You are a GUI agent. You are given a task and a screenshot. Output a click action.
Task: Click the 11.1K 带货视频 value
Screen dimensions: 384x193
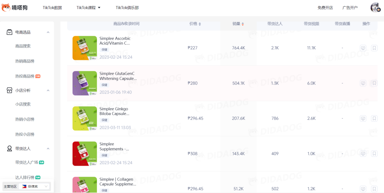(311, 48)
